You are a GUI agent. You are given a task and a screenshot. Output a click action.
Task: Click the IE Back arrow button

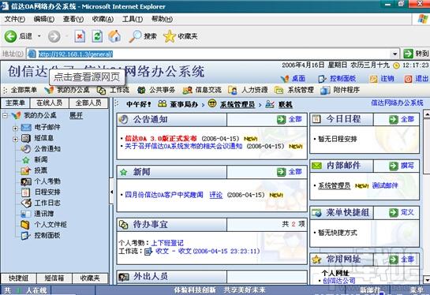pos(10,36)
